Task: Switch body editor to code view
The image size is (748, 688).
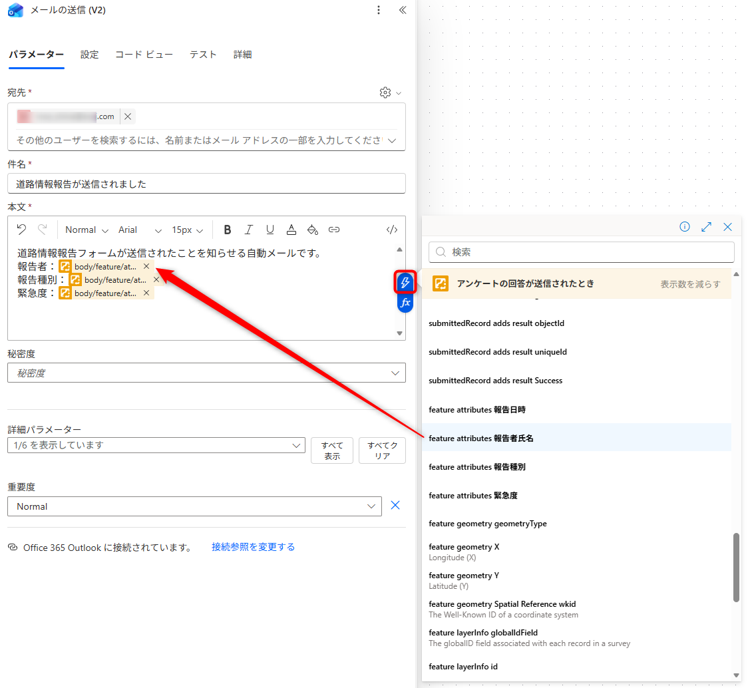Action: coord(392,230)
